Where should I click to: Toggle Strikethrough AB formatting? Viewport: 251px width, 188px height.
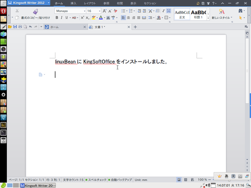coord(74,18)
